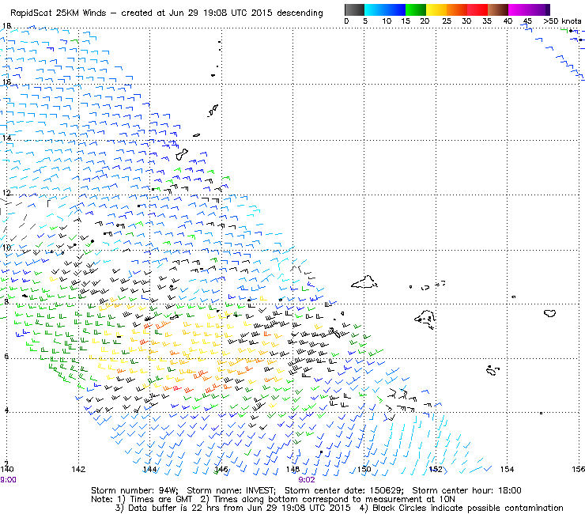The height and width of the screenshot is (514, 585).
Task: Click the '25' label under the color legend
Action: [x=447, y=21]
